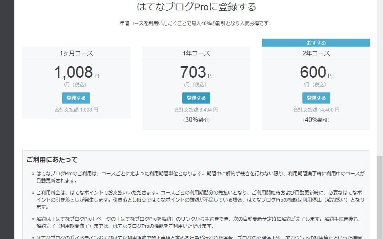Click the 1,008 円 monthly price

click(77, 72)
